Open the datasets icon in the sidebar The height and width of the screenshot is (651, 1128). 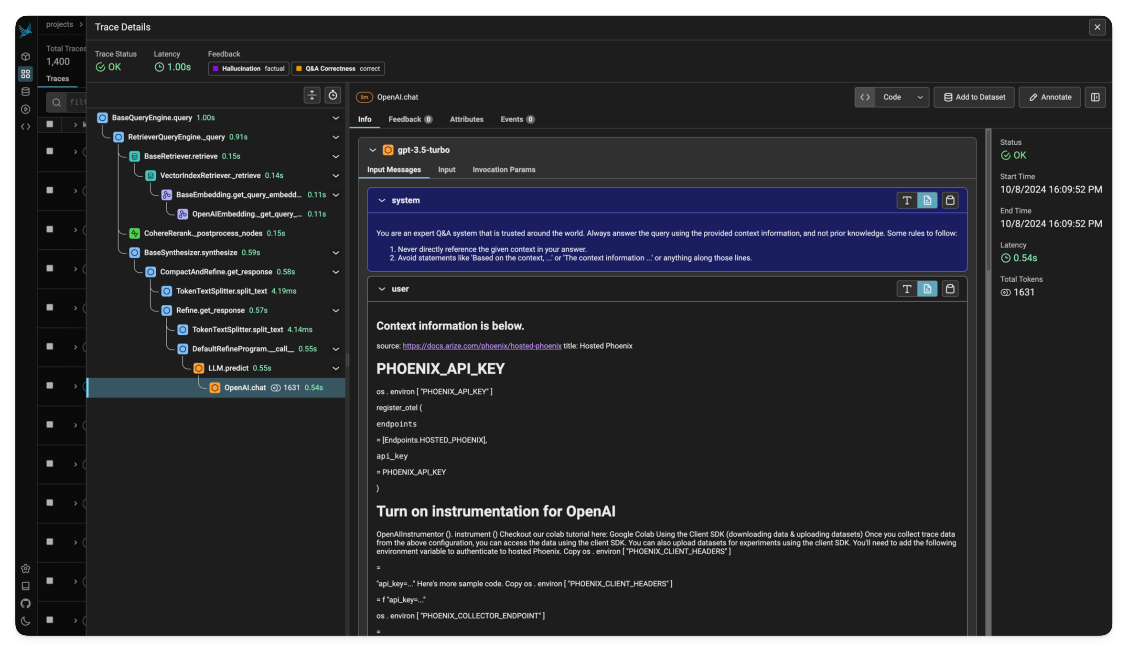click(x=25, y=91)
